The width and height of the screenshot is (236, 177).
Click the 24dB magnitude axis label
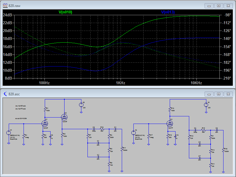7,15
